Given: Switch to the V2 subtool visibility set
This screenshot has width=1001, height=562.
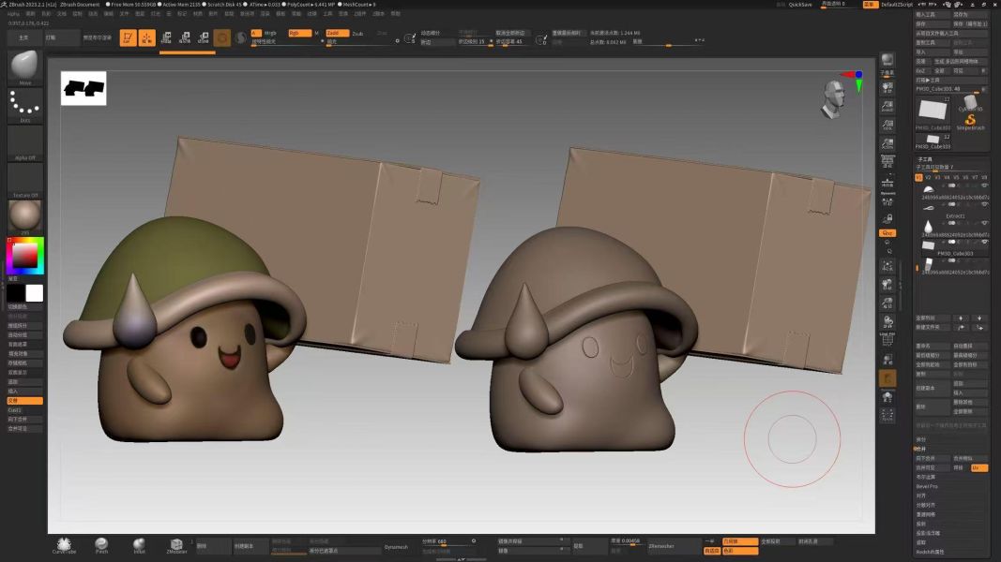Looking at the screenshot, I should point(928,177).
